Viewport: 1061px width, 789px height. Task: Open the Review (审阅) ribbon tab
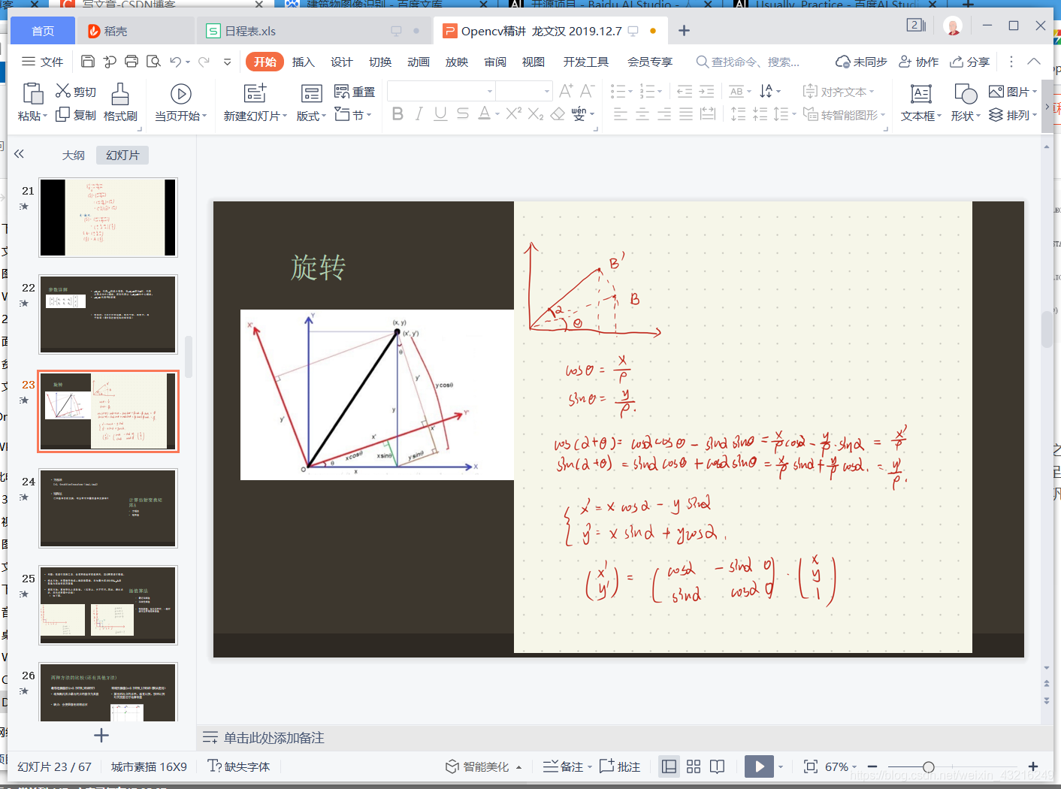click(x=494, y=62)
